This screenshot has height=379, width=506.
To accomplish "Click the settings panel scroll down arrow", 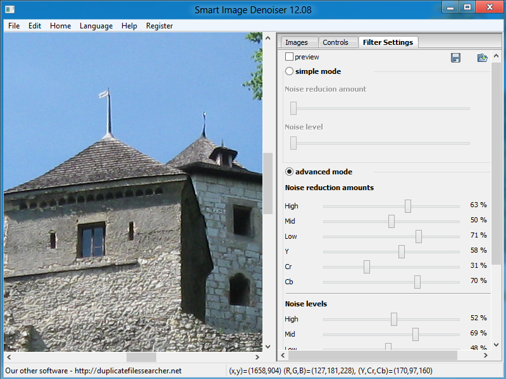I will tap(497, 345).
